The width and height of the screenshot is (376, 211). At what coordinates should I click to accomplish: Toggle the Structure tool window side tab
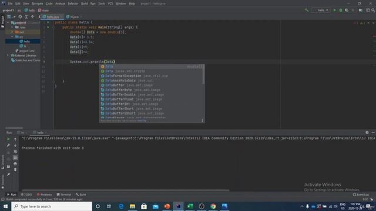(x=2, y=162)
